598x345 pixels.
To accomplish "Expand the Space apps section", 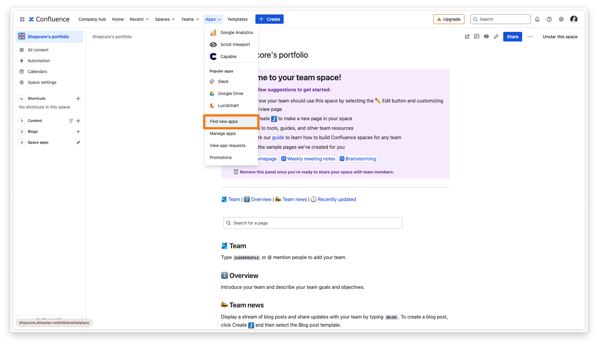I will point(21,142).
